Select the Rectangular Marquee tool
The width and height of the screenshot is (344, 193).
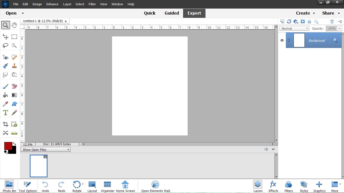14,37
